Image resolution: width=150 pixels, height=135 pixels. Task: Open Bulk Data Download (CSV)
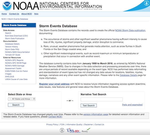point(16,36)
